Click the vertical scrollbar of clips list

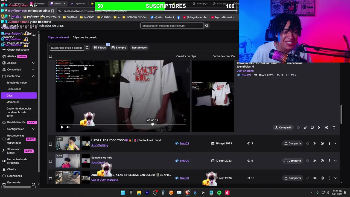[341, 114]
